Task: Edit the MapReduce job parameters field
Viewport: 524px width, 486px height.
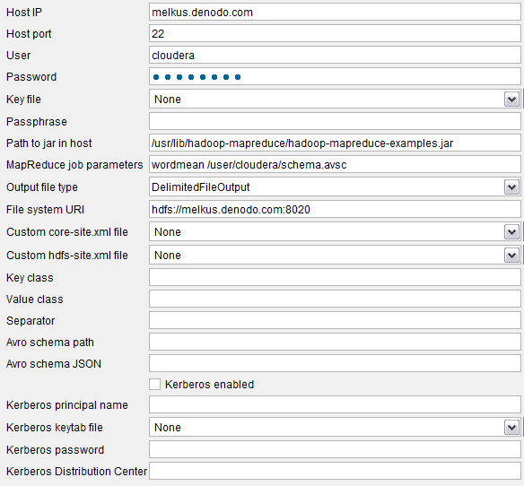Action: point(335,165)
